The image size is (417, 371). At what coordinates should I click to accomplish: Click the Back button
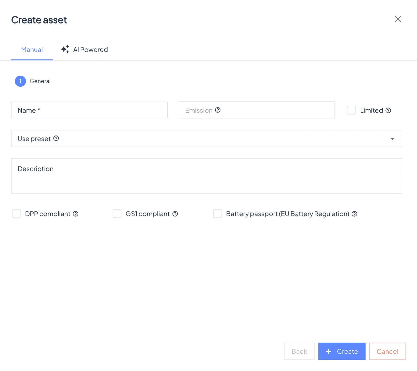[x=299, y=351]
